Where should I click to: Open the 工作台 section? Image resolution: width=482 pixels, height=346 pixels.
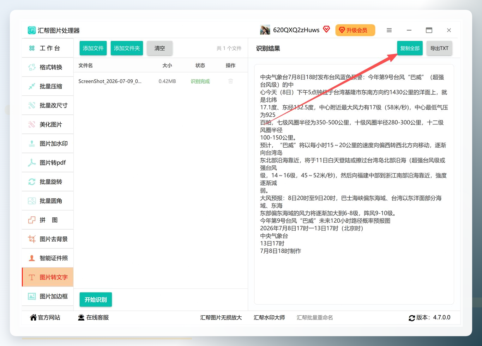[x=48, y=48]
